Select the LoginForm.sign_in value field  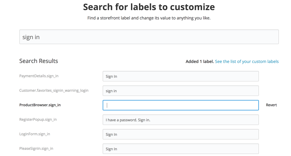[181, 134]
